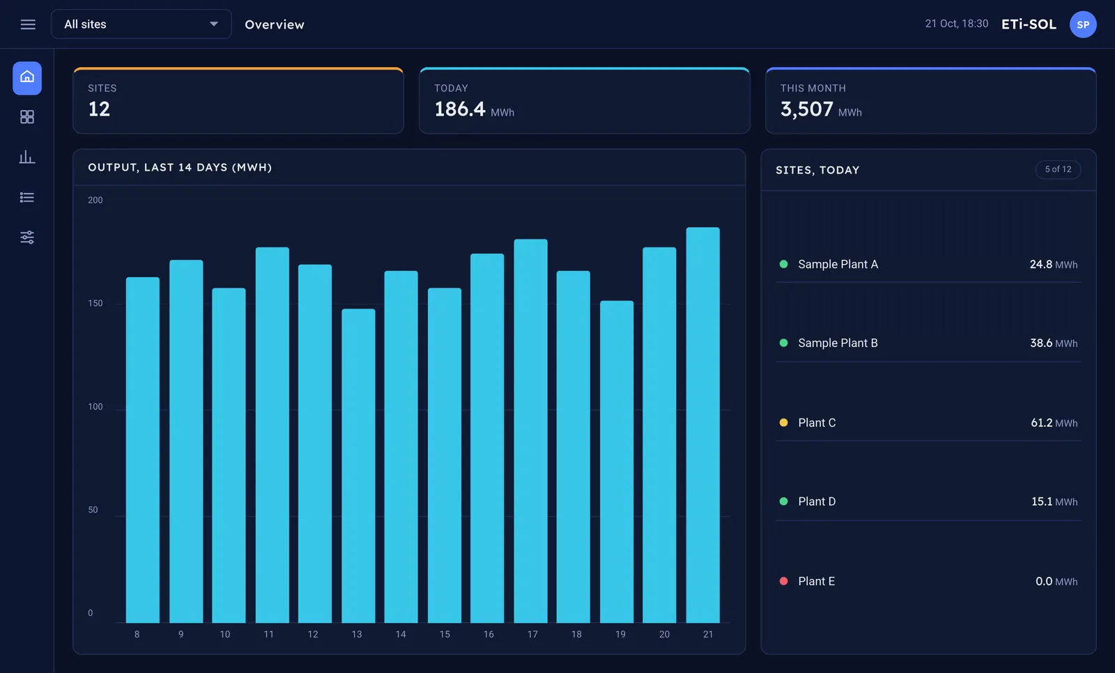This screenshot has width=1115, height=673.
Task: Click the ETi-SOL brand name
Action: [x=1029, y=24]
